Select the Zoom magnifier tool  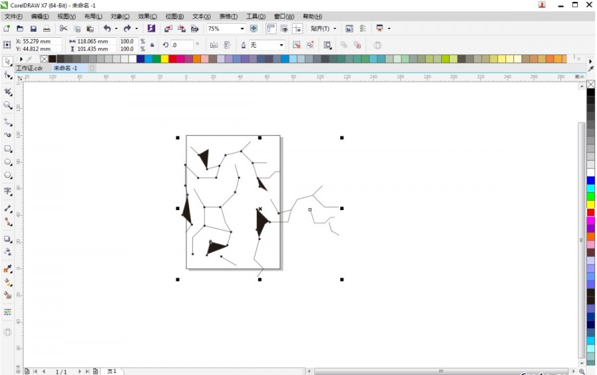coord(7,105)
